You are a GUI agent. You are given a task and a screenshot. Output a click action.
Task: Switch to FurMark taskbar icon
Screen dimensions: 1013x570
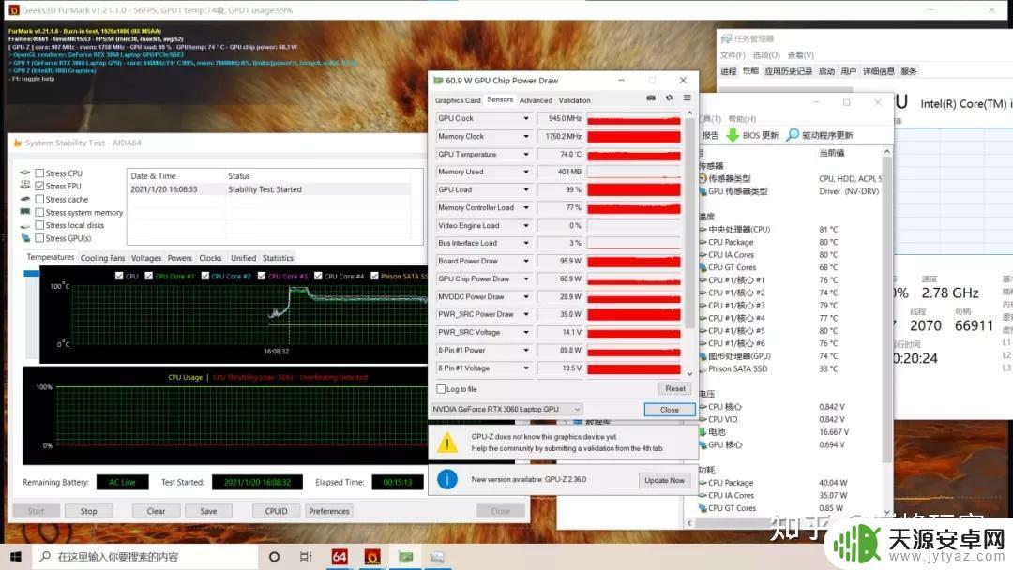[x=372, y=557]
